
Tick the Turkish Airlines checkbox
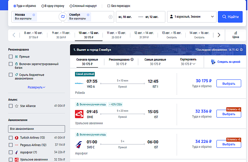(11, 138)
